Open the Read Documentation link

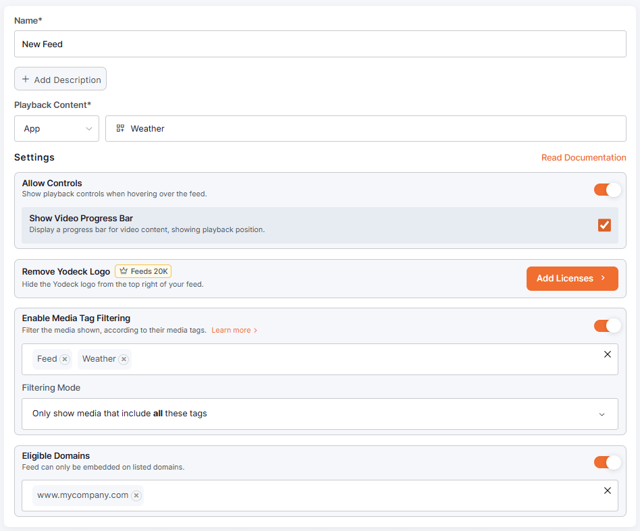[x=583, y=157]
